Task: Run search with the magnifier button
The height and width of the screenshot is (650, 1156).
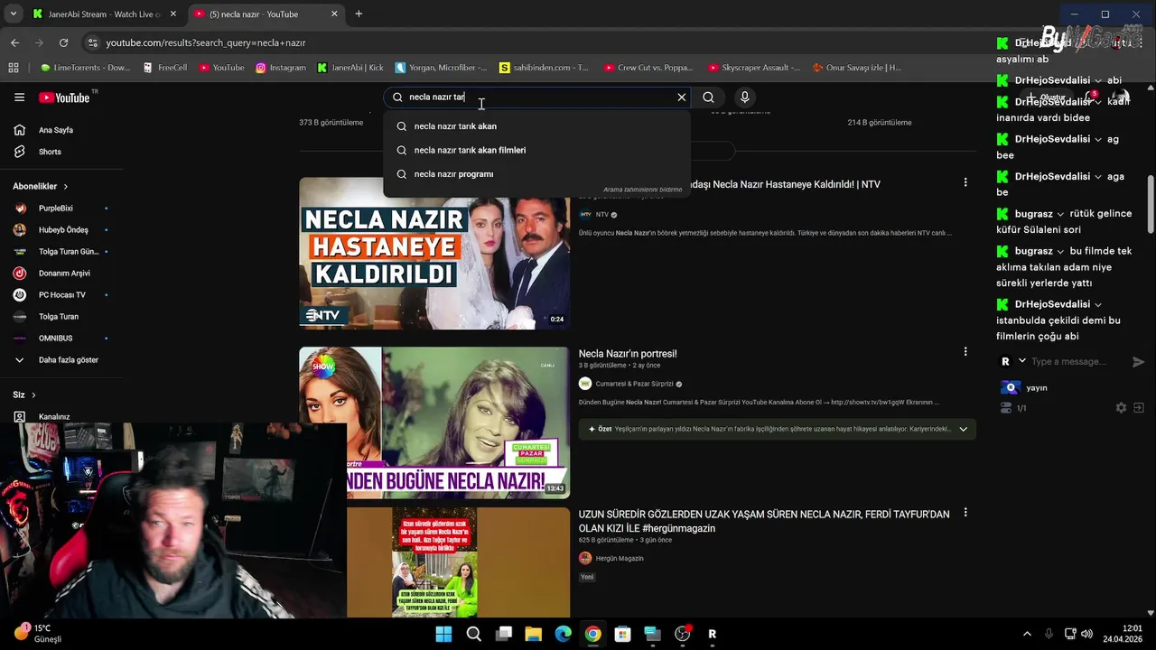Action: (x=708, y=97)
